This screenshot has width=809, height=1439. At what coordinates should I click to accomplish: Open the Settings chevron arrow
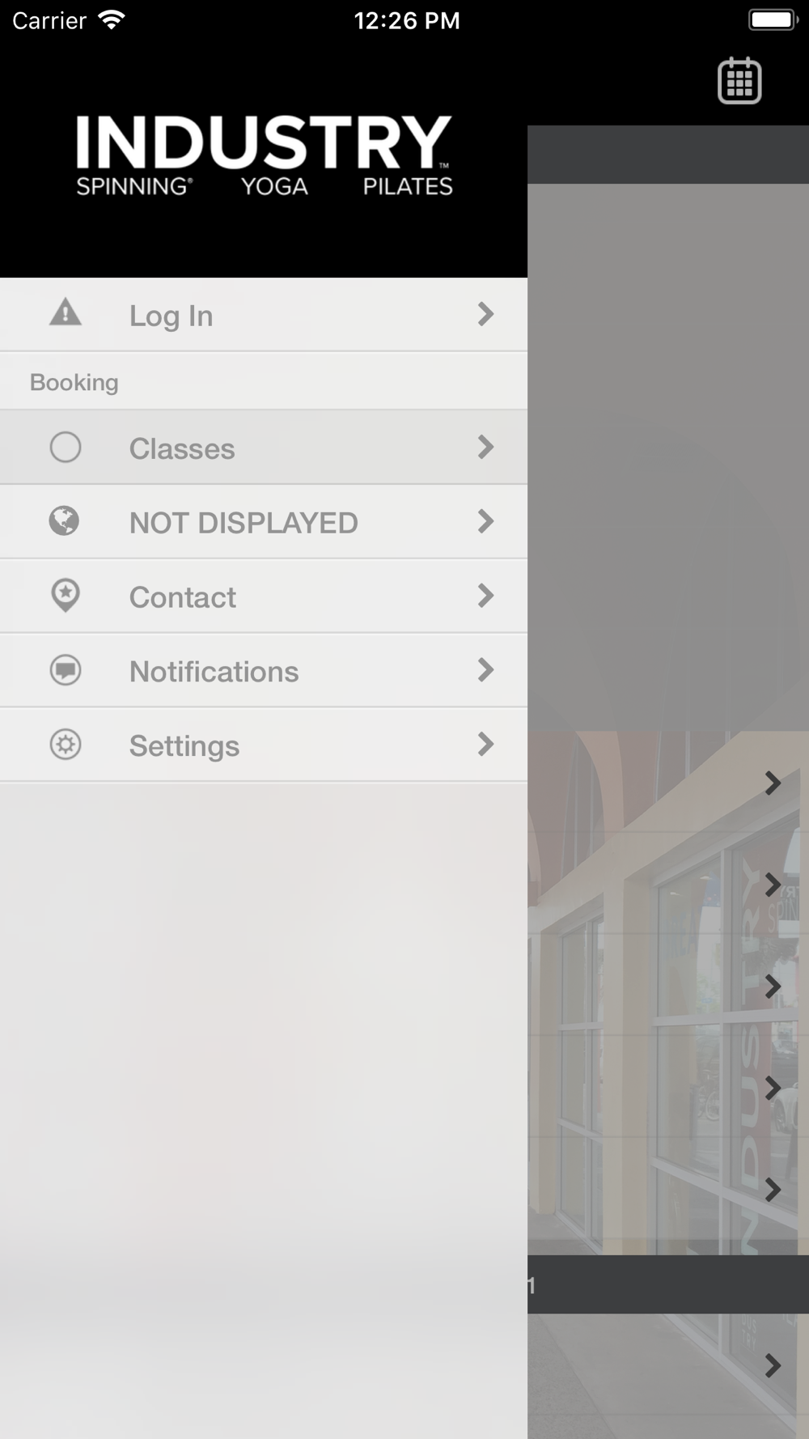pyautogui.click(x=485, y=745)
